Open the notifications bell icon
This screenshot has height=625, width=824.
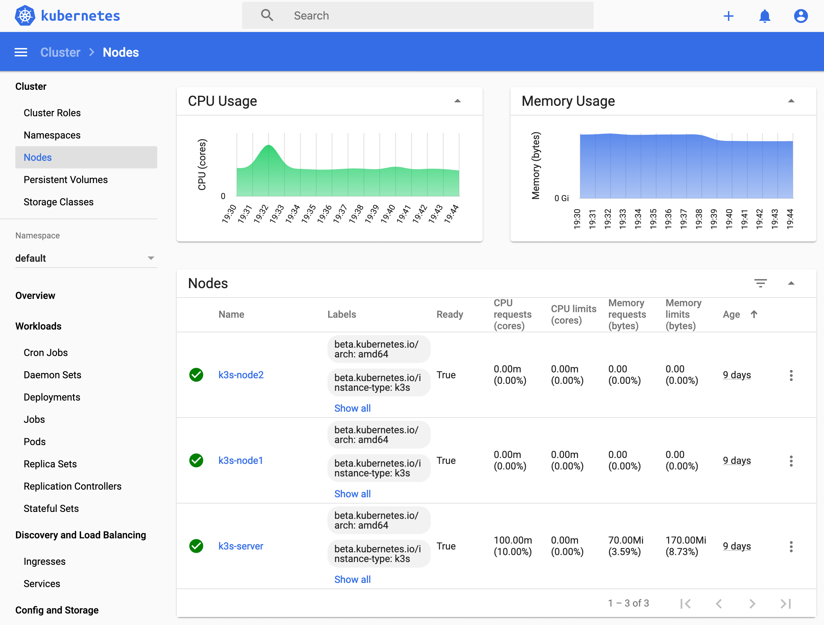[764, 16]
